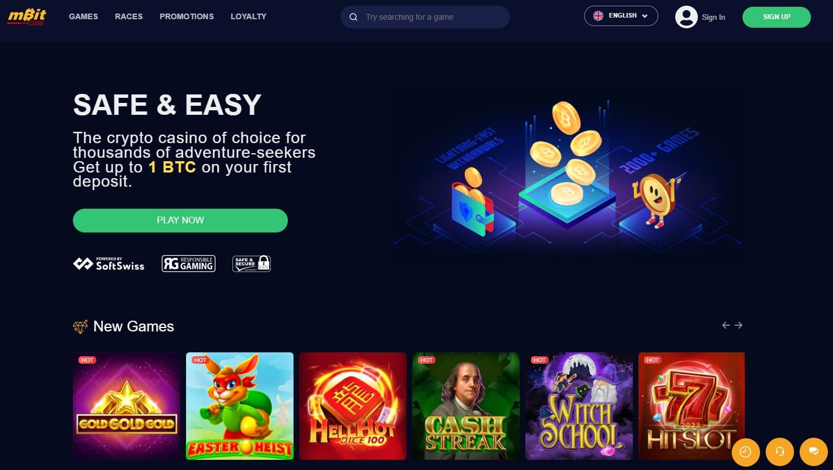Click the Responsible Gaming badge

pos(188,264)
